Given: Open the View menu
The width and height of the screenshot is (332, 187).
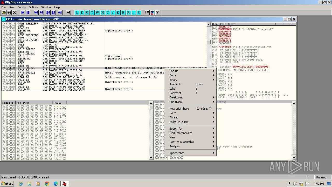Looking at the screenshot, I should coord(11,7).
